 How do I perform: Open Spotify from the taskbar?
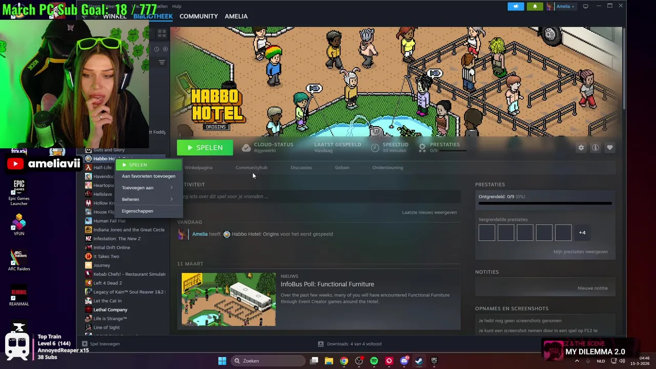[374, 361]
